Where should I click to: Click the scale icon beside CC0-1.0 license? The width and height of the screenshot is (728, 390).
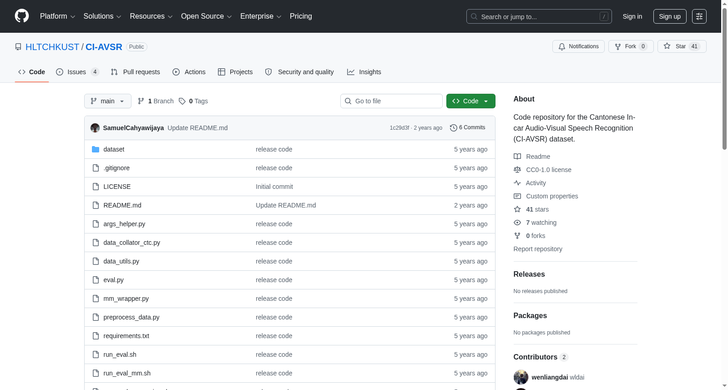pos(517,170)
